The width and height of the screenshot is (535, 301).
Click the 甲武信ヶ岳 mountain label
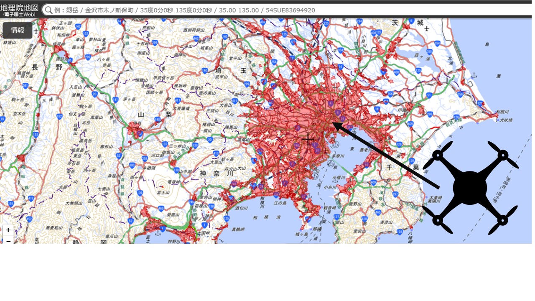click(163, 78)
